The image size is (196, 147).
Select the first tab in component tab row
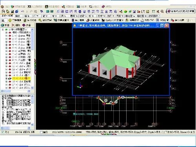[7, 16]
